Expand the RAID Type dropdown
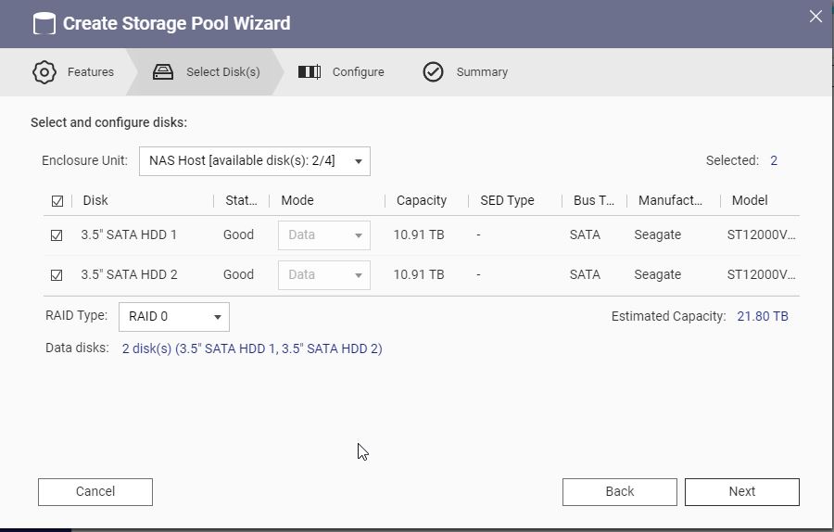 pos(174,317)
